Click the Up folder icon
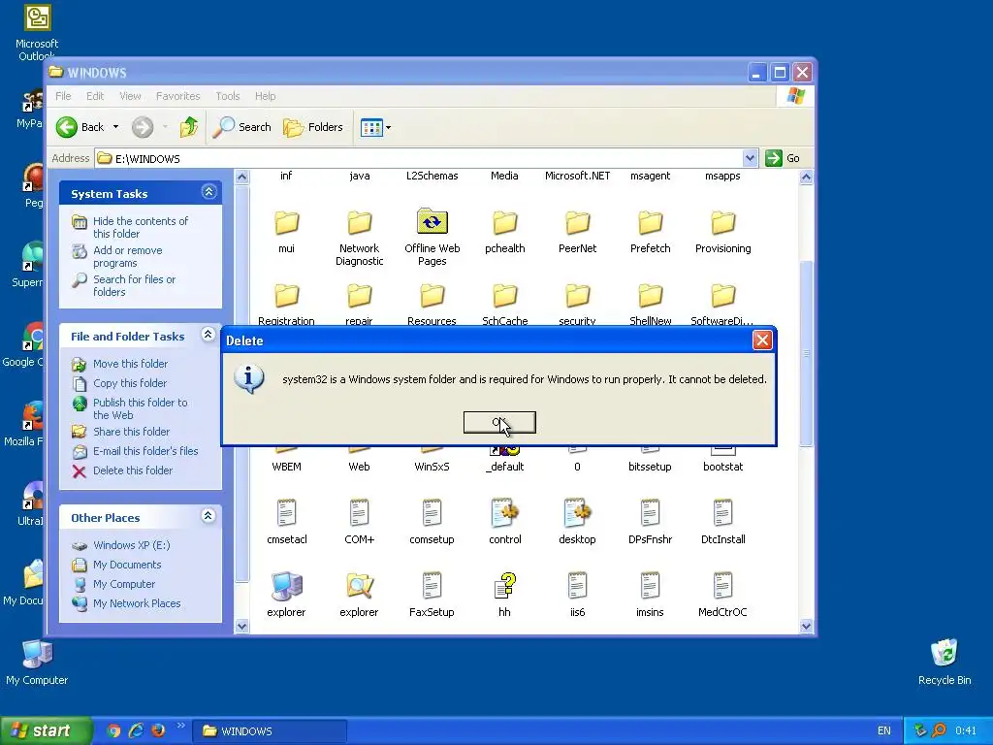The image size is (993, 745). (188, 127)
